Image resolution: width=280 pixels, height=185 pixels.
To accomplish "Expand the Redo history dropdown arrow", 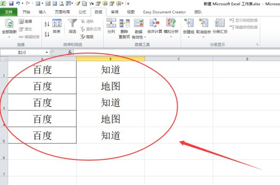I will tap(33, 3).
